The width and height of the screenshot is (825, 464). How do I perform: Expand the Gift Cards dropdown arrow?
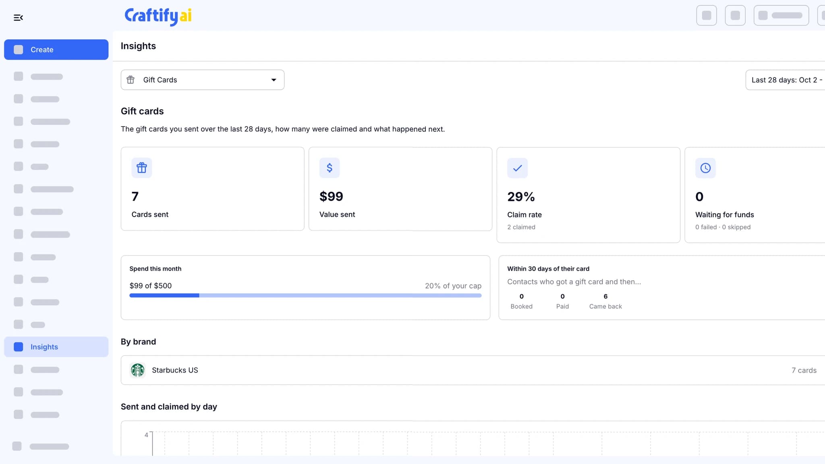point(274,80)
